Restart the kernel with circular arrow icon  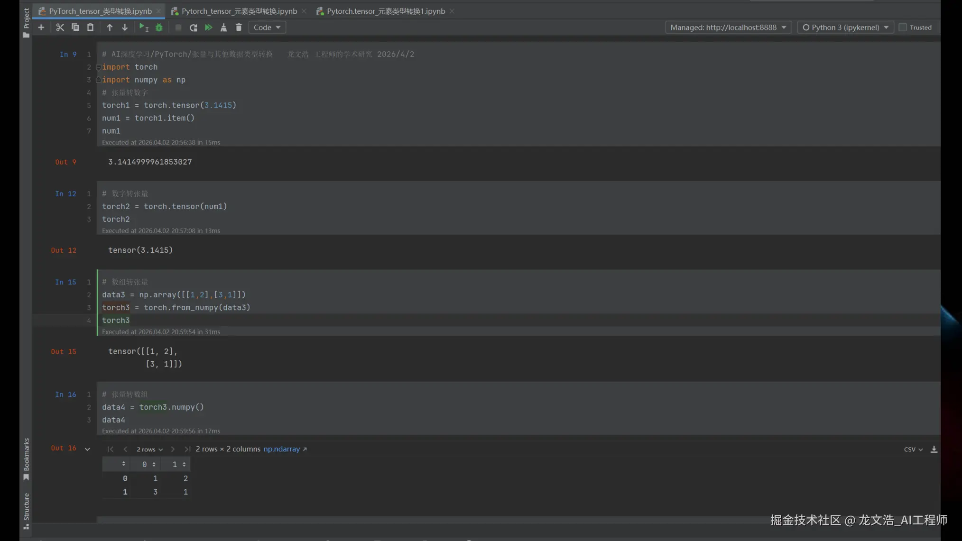[193, 28]
